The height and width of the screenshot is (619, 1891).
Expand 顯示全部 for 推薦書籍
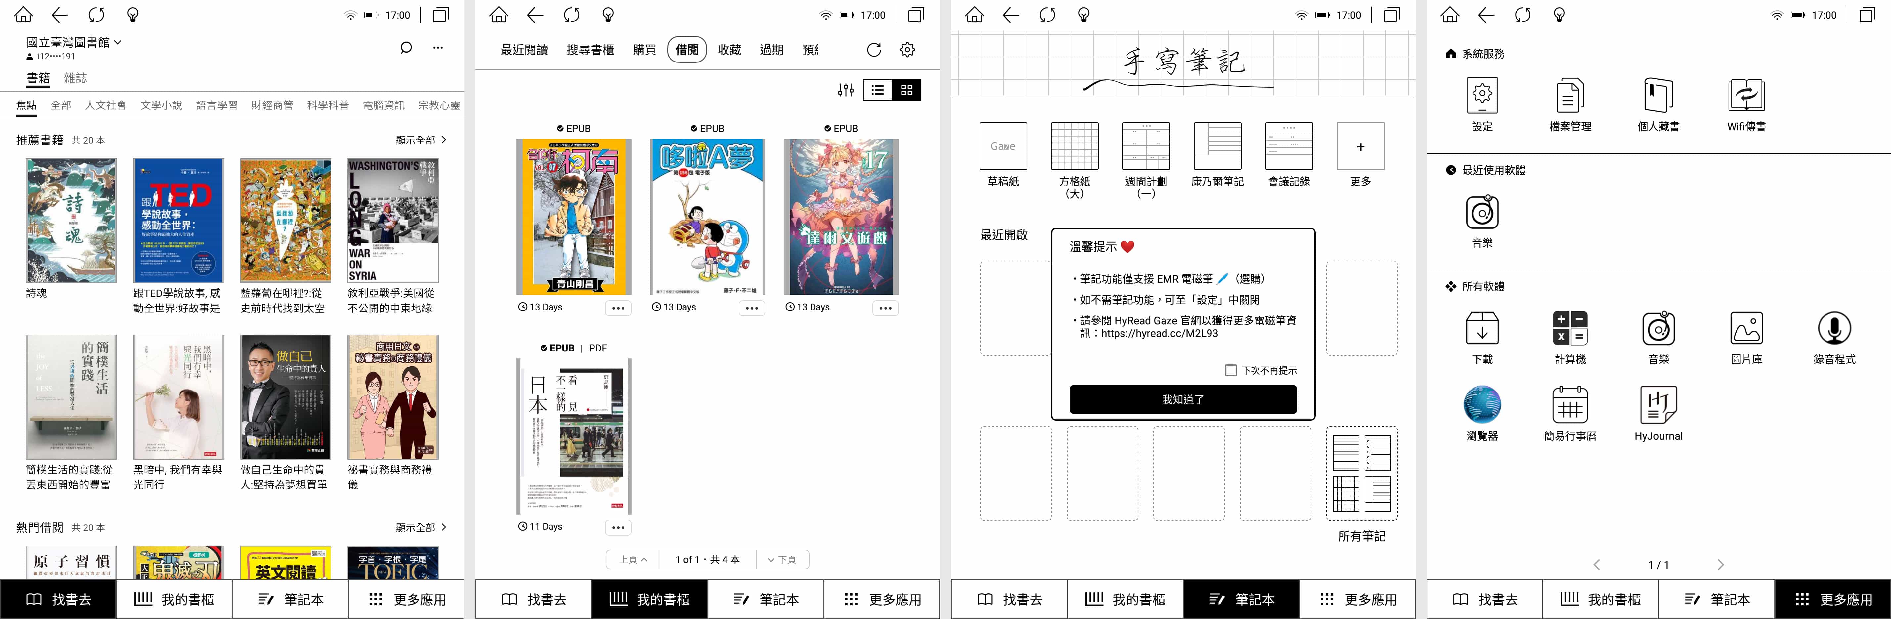point(420,140)
